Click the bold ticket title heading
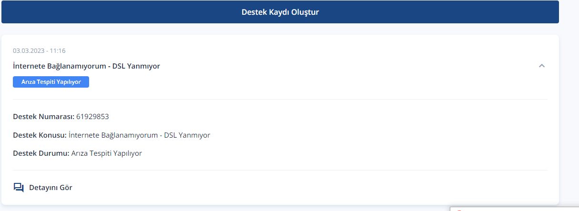 (86, 66)
